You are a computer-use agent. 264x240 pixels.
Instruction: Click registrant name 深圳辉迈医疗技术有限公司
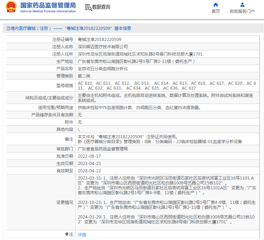coord(103,47)
